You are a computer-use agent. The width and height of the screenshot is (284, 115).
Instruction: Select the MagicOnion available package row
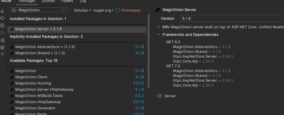(77, 71)
